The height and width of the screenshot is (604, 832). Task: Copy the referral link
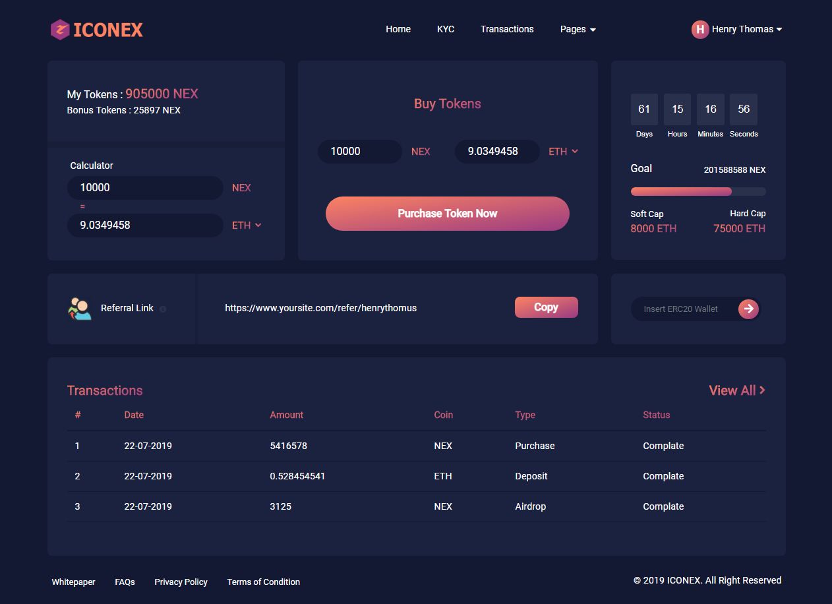pos(546,307)
